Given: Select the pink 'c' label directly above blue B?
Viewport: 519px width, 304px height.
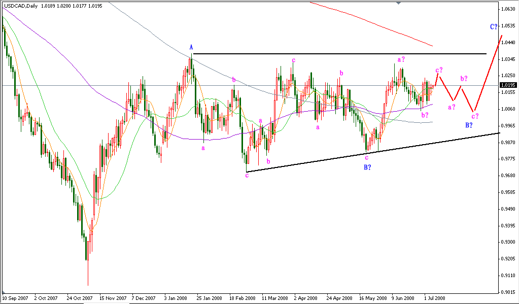Looking at the screenshot, I should pos(367,158).
